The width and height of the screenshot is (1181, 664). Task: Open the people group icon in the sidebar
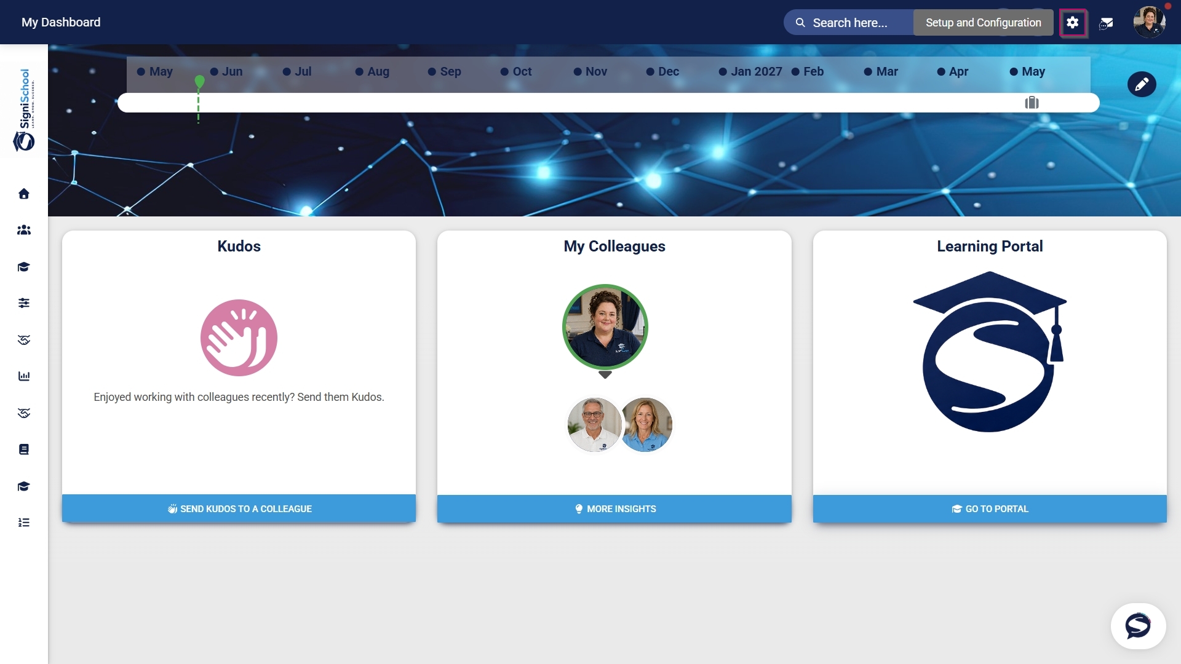coord(24,230)
